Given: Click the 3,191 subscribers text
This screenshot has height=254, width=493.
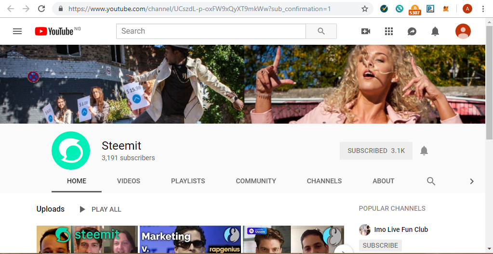Looking at the screenshot, I should [x=128, y=158].
